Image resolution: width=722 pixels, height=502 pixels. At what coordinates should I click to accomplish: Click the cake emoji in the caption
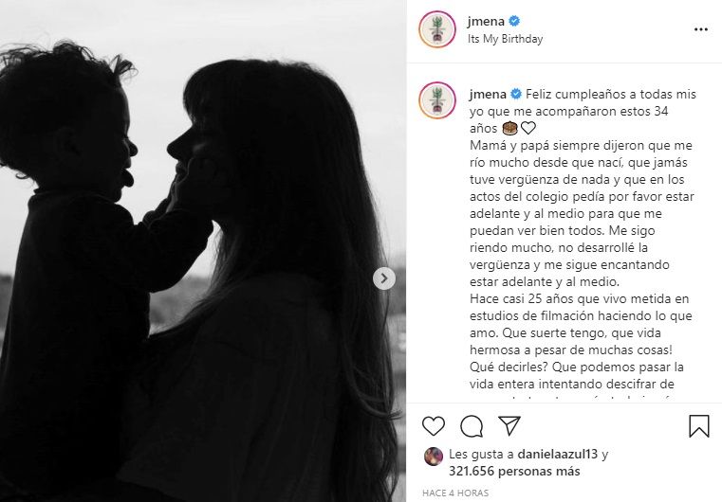pos(510,128)
